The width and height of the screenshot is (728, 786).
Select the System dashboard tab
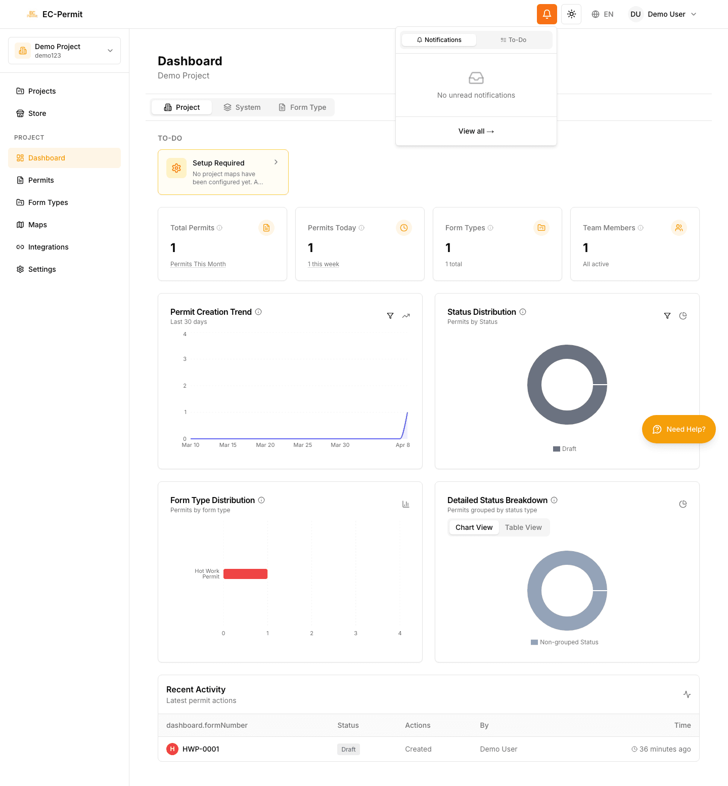tap(242, 107)
